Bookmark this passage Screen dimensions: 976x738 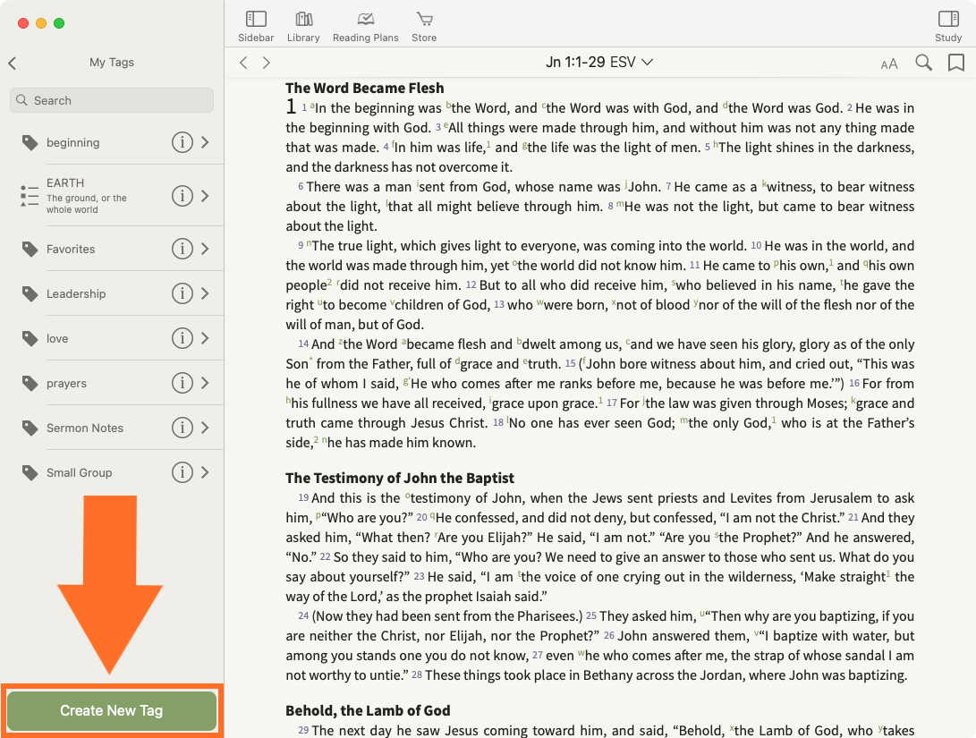(956, 63)
